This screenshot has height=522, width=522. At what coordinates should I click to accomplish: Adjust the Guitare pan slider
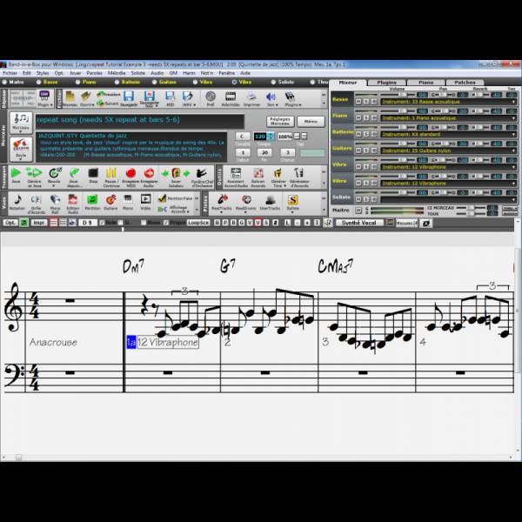point(444,144)
